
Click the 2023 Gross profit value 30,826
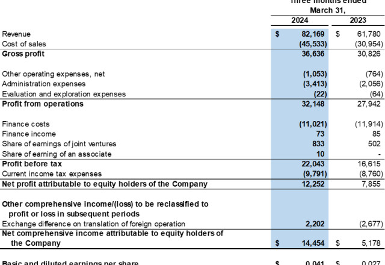click(x=369, y=54)
